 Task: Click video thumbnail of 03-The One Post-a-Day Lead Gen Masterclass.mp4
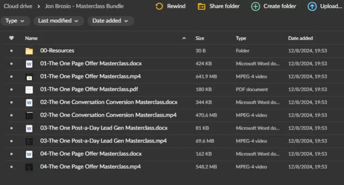(29, 142)
